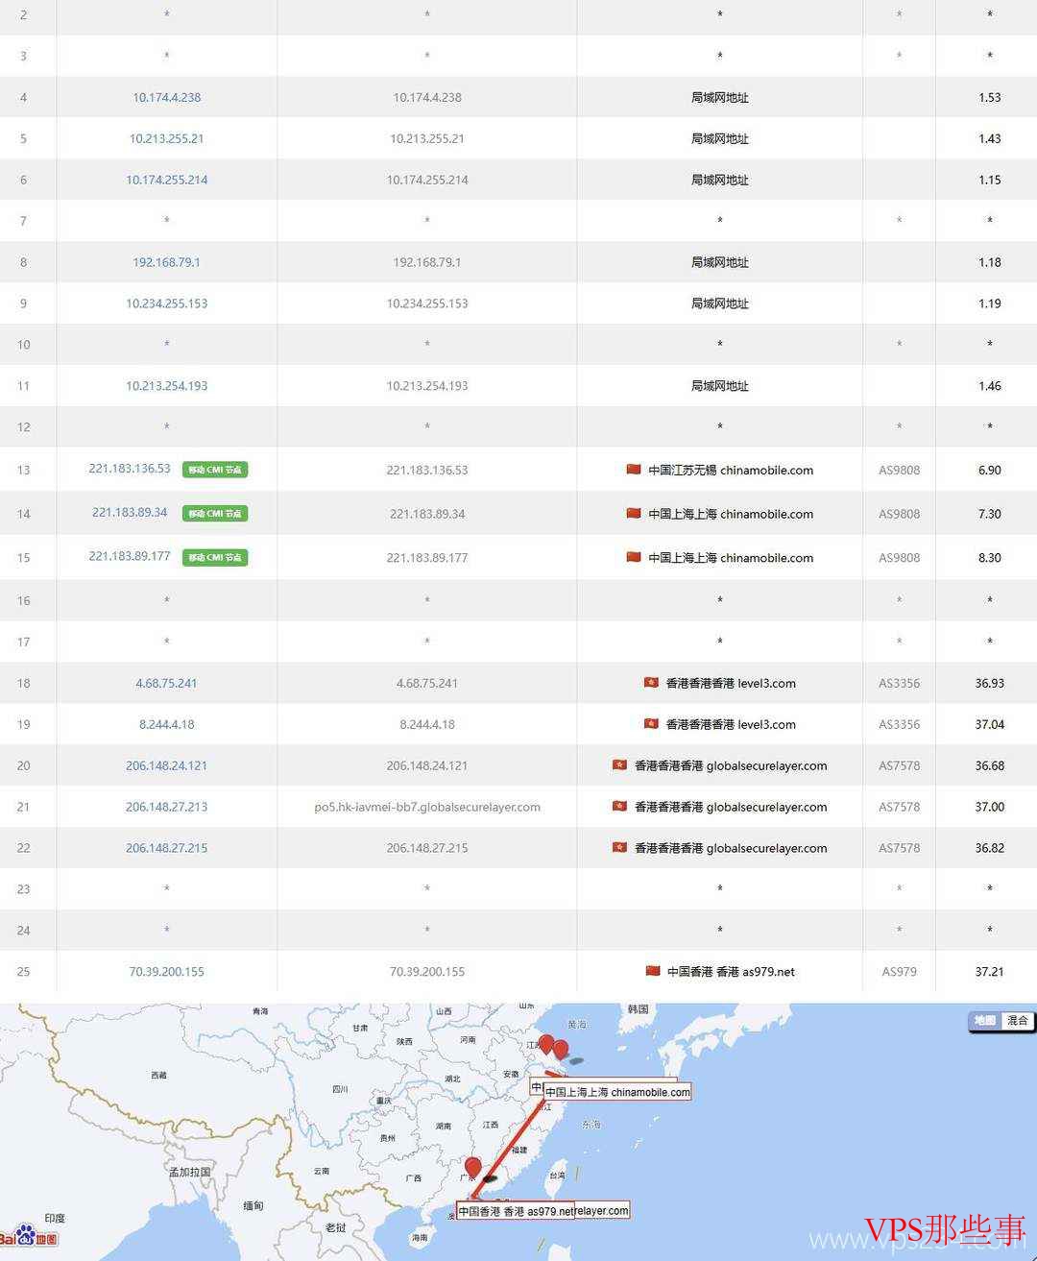Click the map label 中国香港 香港 as979.net
Viewport: 1037px width, 1261px height.
point(516,1211)
